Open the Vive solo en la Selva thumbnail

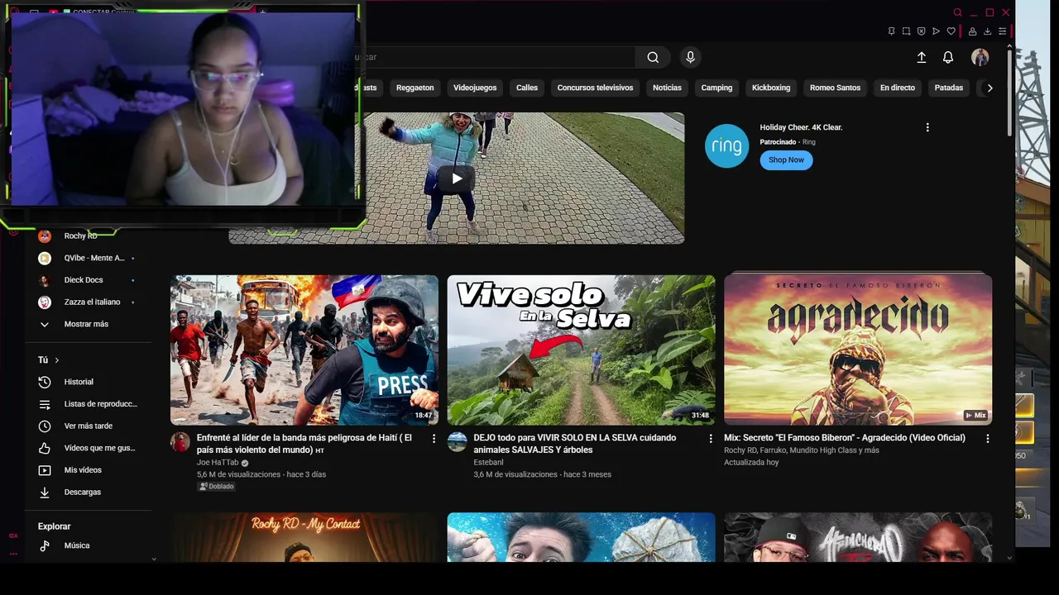point(581,350)
